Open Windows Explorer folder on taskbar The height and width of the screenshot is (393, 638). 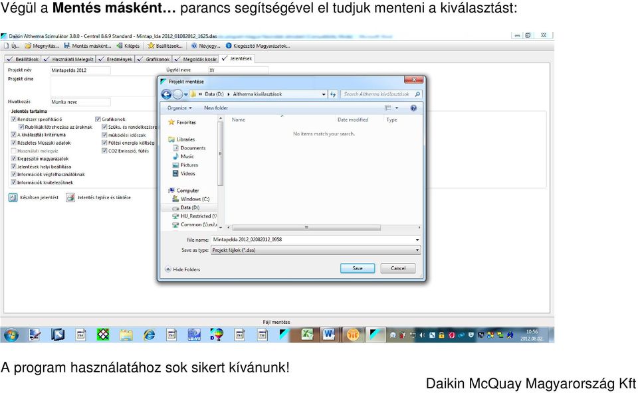(x=126, y=335)
